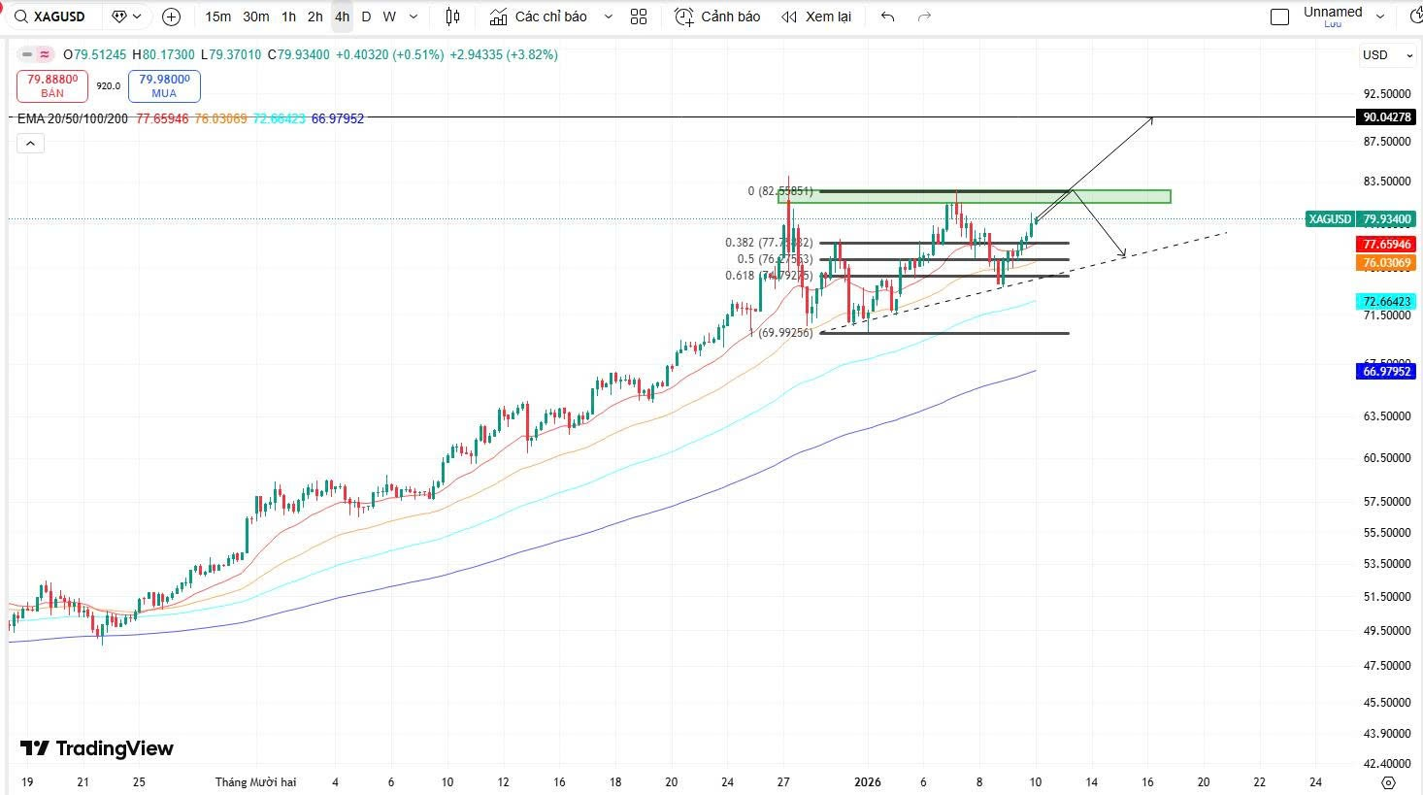Click the add symbol plus icon
This screenshot has height=795, width=1423.
pyautogui.click(x=171, y=17)
